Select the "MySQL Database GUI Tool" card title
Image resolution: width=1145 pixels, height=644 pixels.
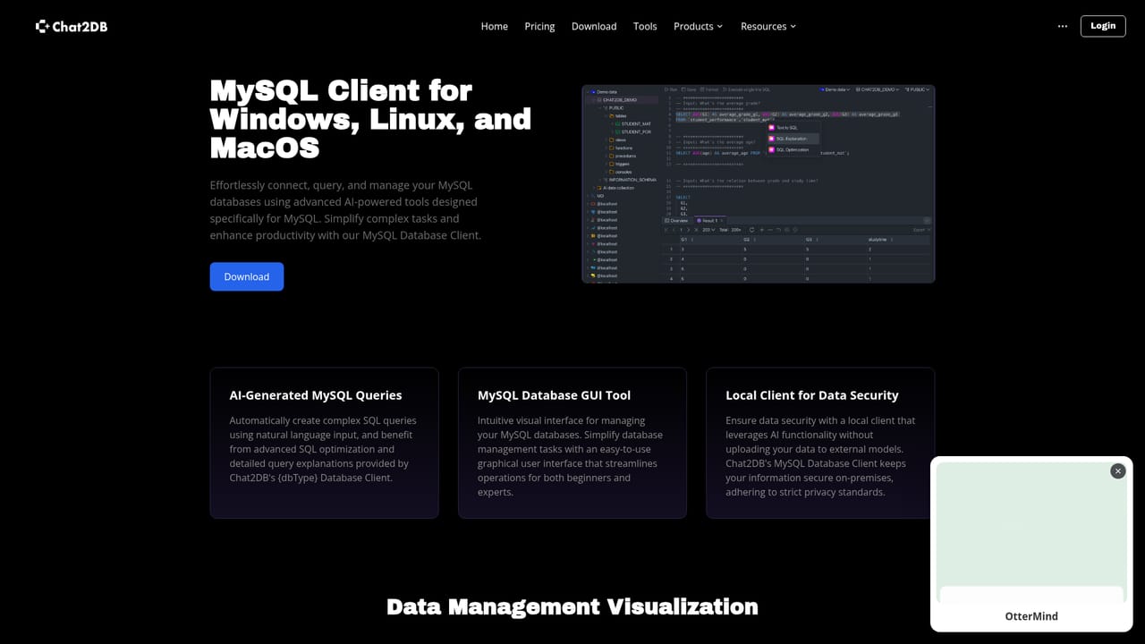point(554,395)
